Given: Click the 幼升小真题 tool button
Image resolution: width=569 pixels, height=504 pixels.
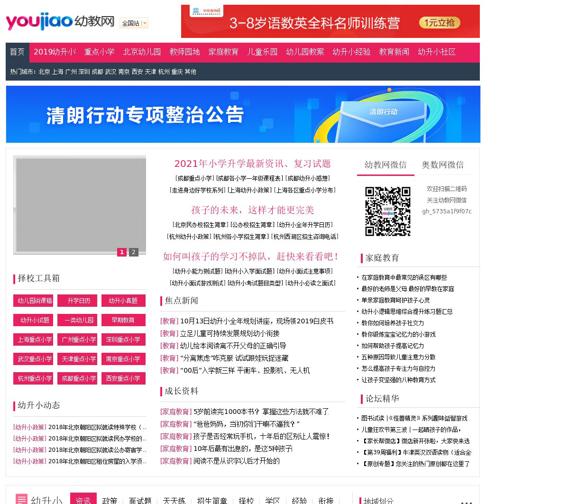Looking at the screenshot, I should (123, 301).
